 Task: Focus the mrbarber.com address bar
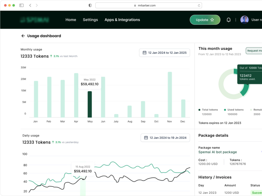coord(149,5)
